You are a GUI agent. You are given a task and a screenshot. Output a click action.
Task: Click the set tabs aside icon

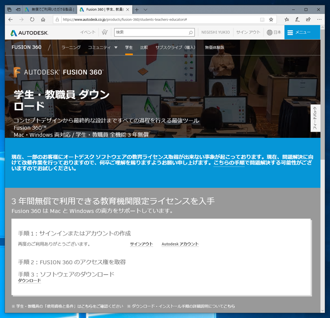click(18, 10)
